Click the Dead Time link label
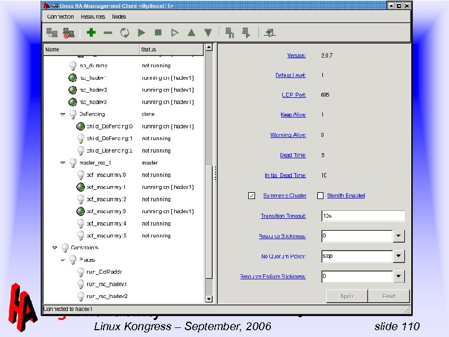Viewport: 449px width, 337px height. tap(293, 155)
